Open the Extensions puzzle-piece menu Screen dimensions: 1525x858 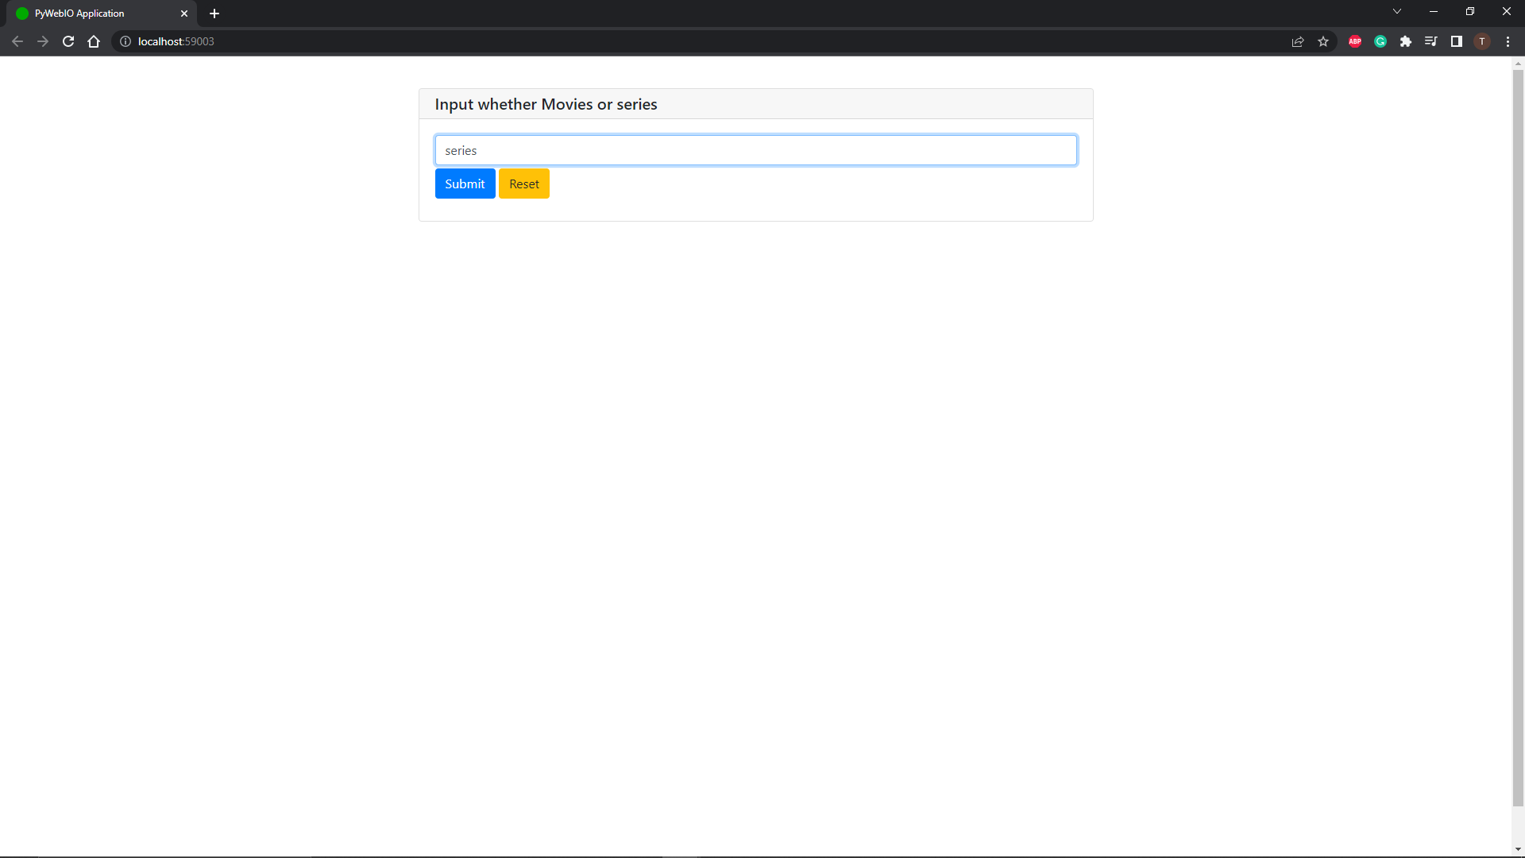1406,41
